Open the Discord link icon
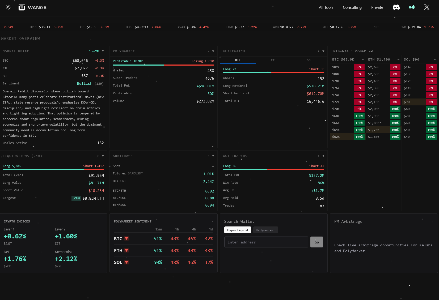This screenshot has height=300, width=439. 396,7
